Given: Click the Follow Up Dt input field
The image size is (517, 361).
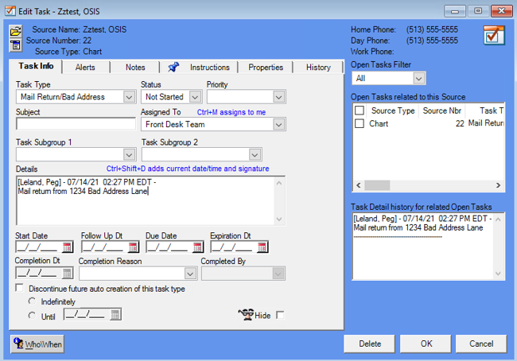Looking at the screenshot, I should tap(105, 247).
